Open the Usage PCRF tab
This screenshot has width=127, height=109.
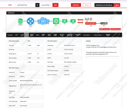[x=55, y=35]
